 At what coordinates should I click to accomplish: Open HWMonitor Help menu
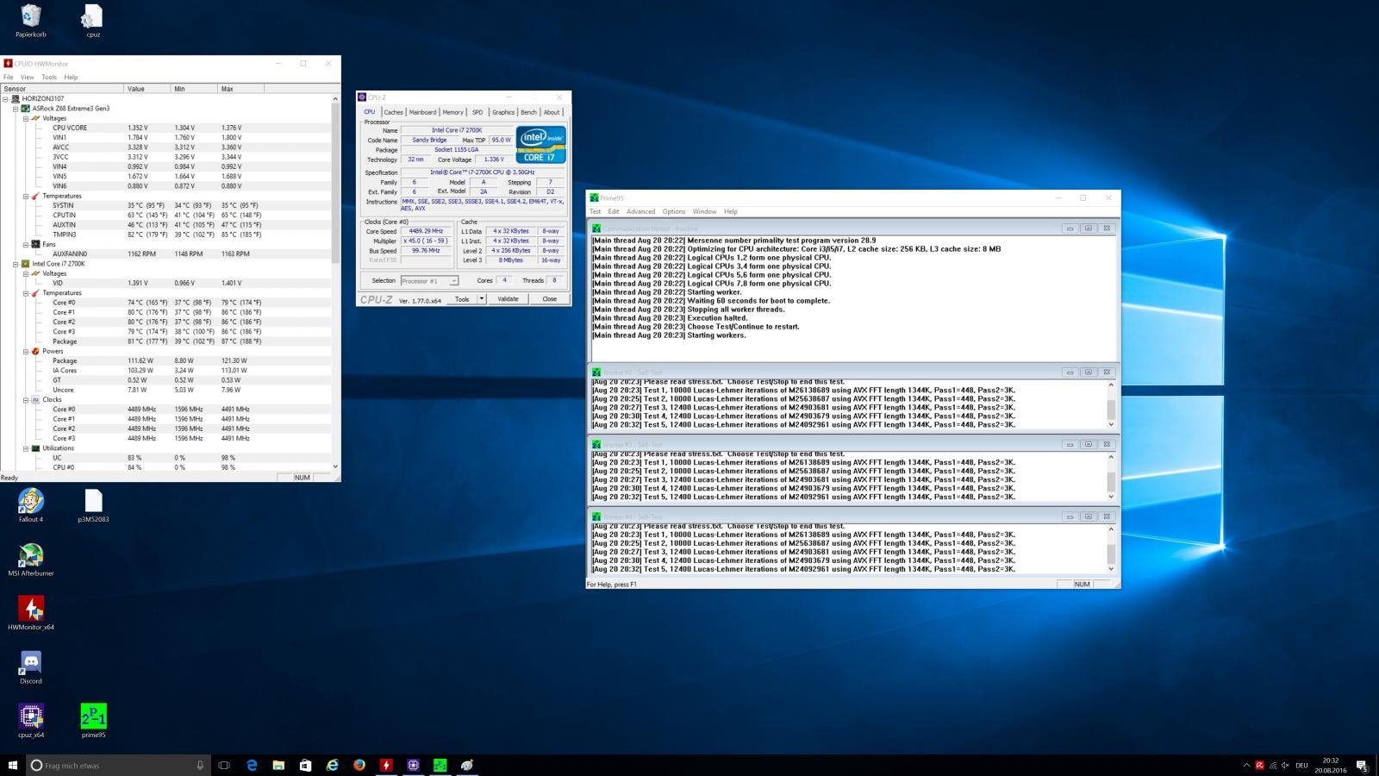(x=71, y=77)
